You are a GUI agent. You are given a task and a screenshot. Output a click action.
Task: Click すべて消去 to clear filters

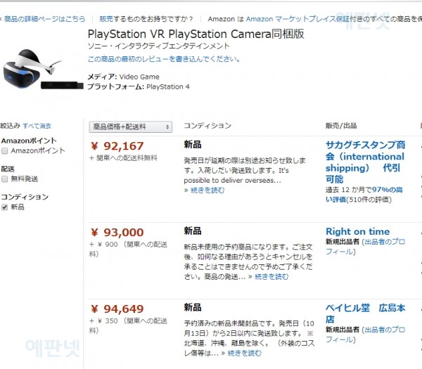[37, 126]
